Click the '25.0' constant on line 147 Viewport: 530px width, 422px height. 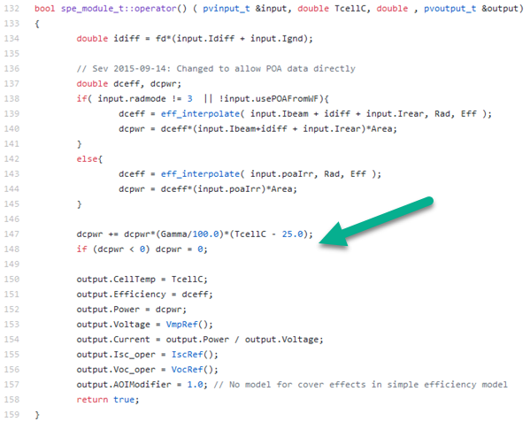point(293,234)
